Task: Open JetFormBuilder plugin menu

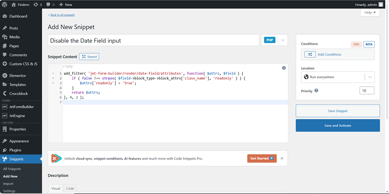Action: coord(21,107)
